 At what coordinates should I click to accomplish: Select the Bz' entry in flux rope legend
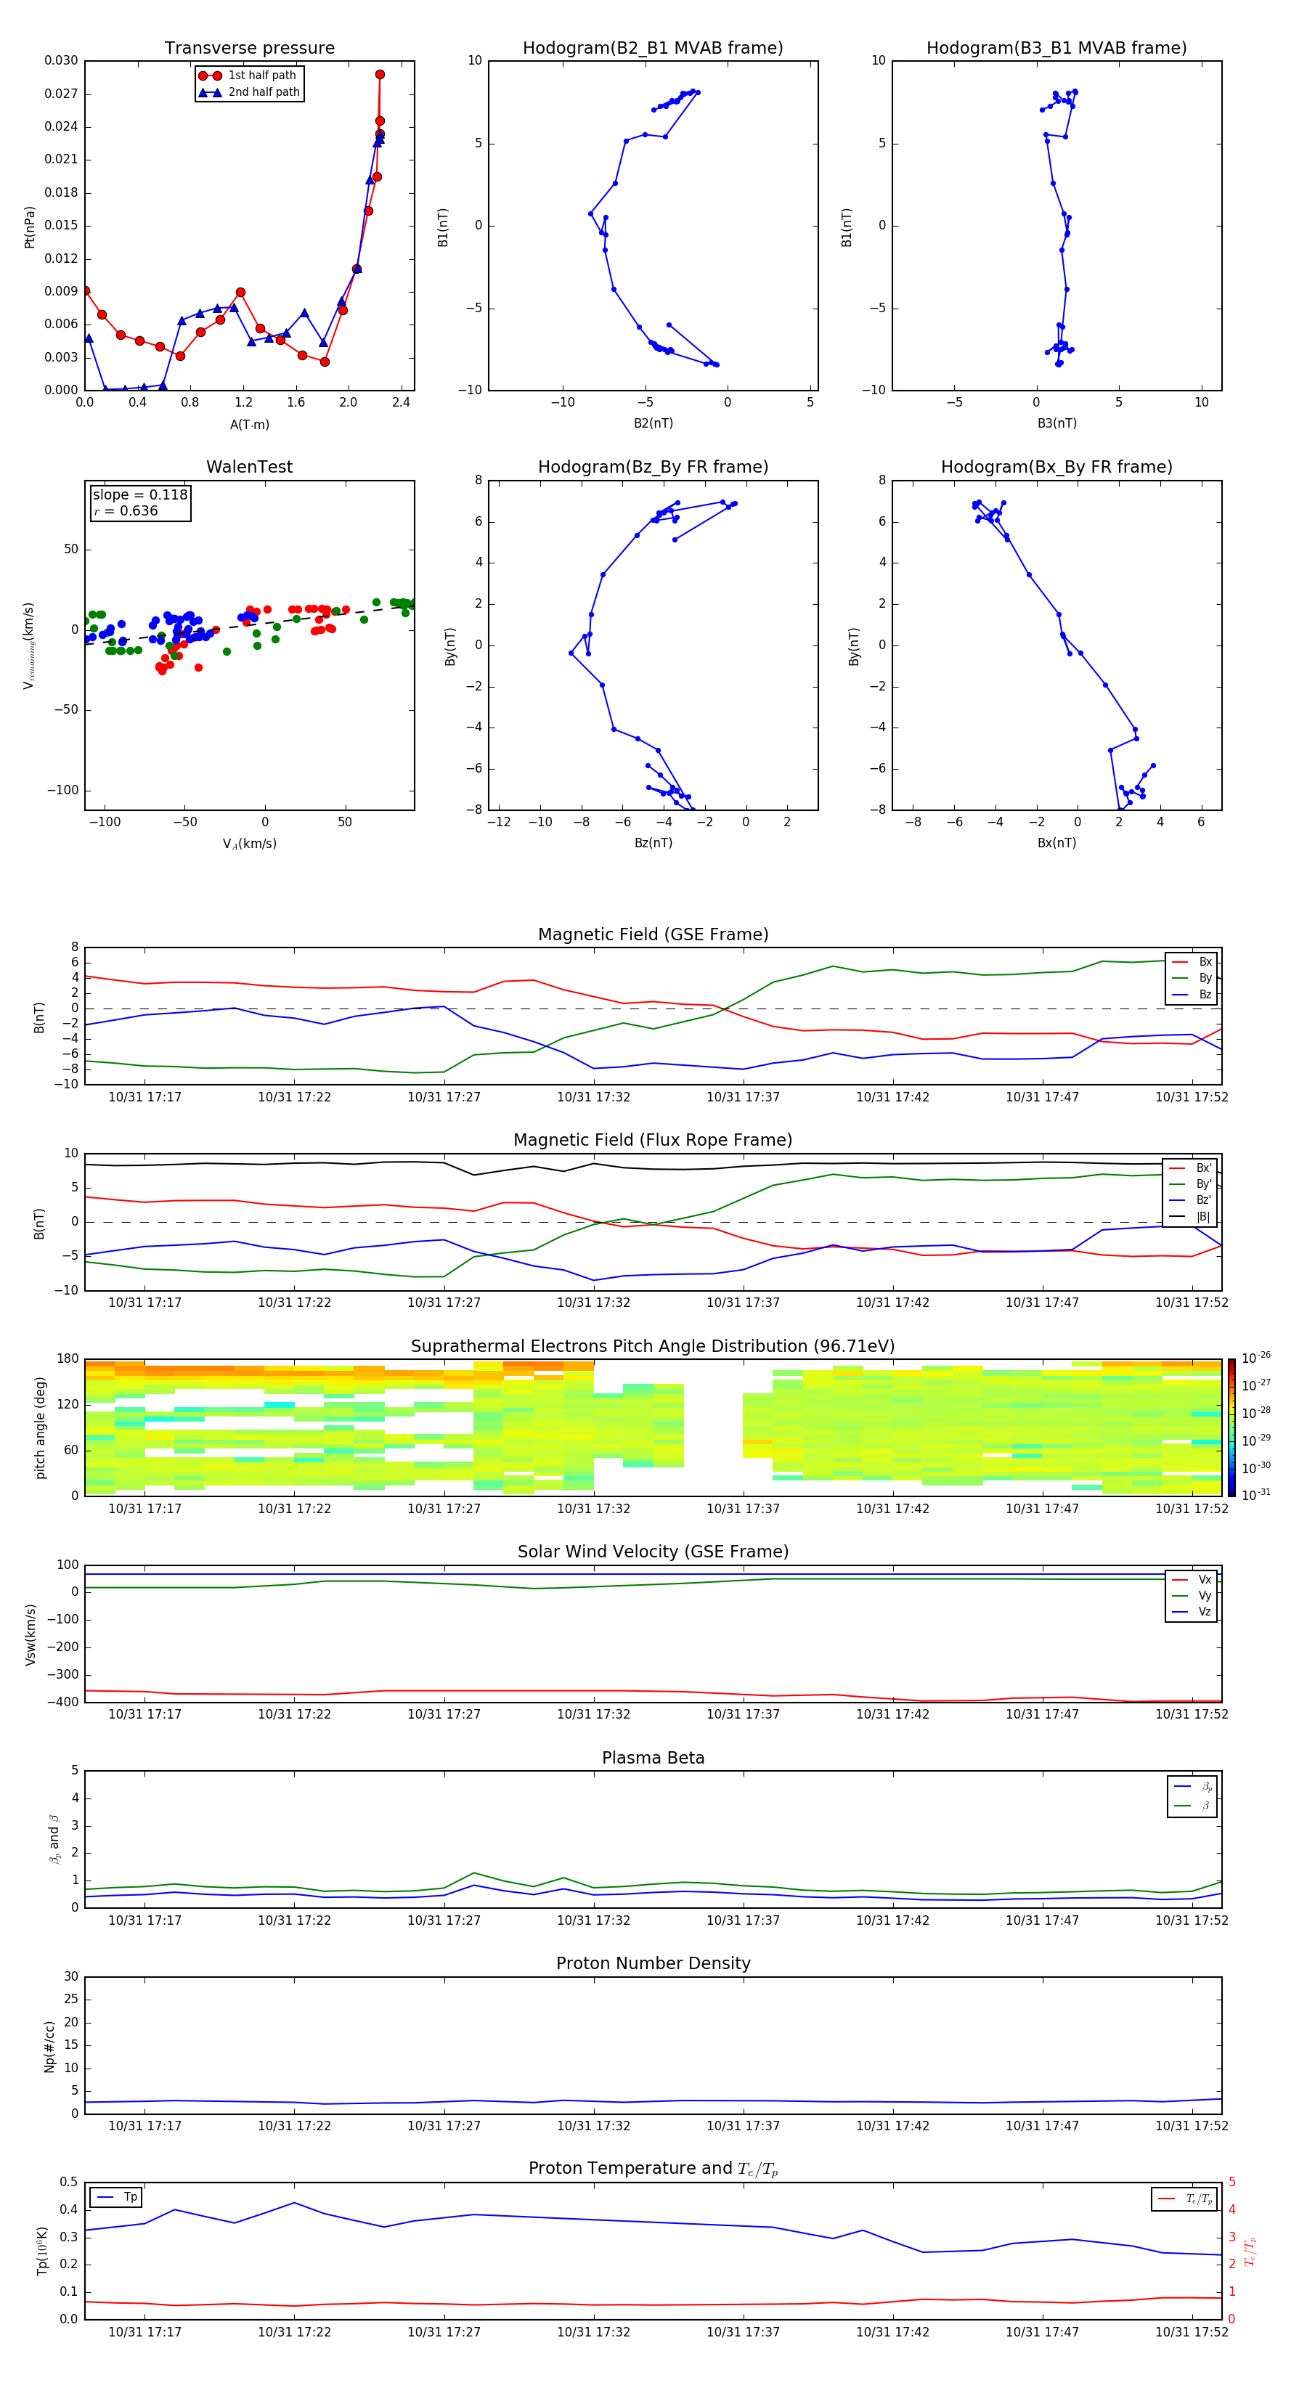click(x=1191, y=1200)
